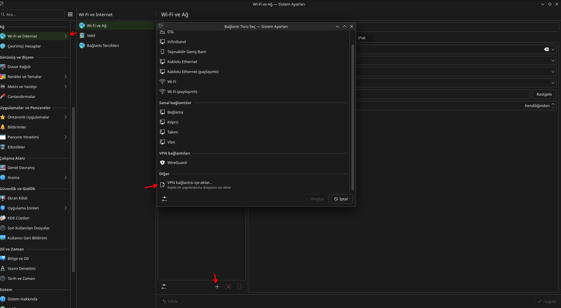
Task: Open Genel Davranış settings
Action: tap(34, 167)
